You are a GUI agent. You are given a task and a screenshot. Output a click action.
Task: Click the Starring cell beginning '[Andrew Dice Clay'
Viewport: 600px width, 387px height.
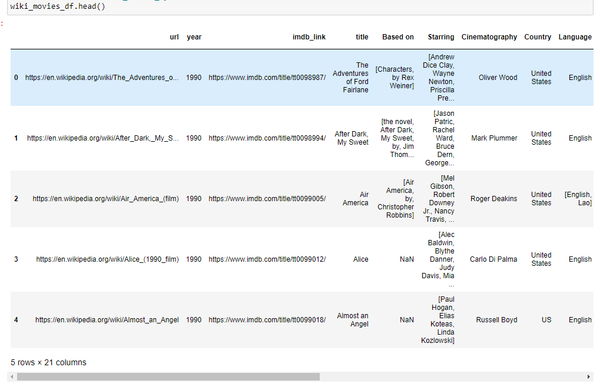coord(439,78)
